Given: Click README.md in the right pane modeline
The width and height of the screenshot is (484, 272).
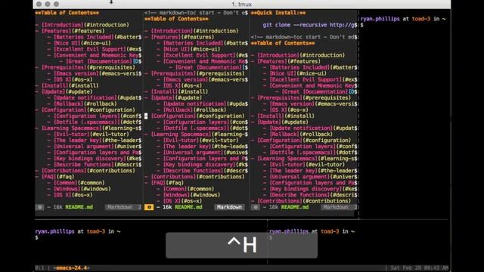Looking at the screenshot, I should pos(295,207).
